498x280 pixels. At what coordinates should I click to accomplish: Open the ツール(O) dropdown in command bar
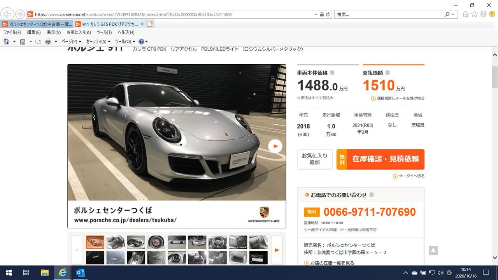click(125, 41)
